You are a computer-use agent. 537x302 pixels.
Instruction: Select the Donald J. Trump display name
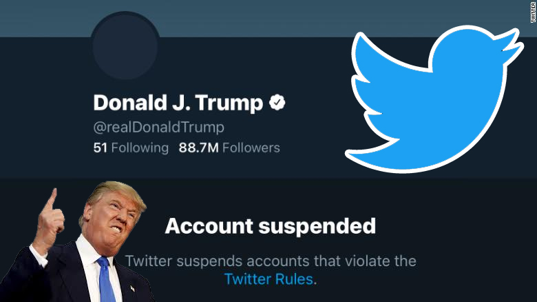click(x=178, y=103)
